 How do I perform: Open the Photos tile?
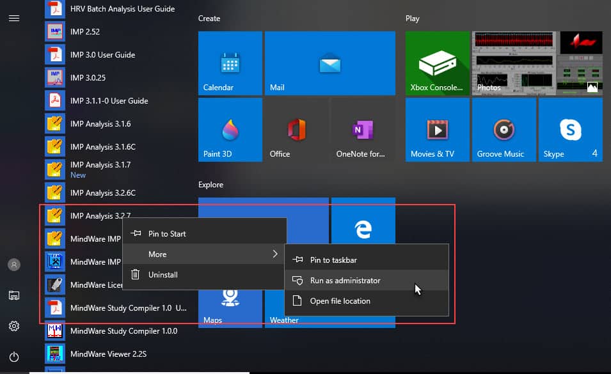[537, 63]
